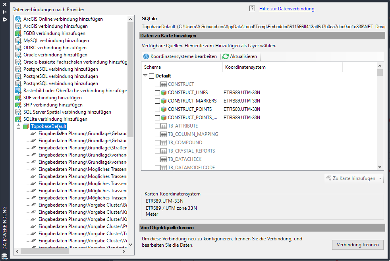Select the TopobaseDefault tree item

(49, 126)
